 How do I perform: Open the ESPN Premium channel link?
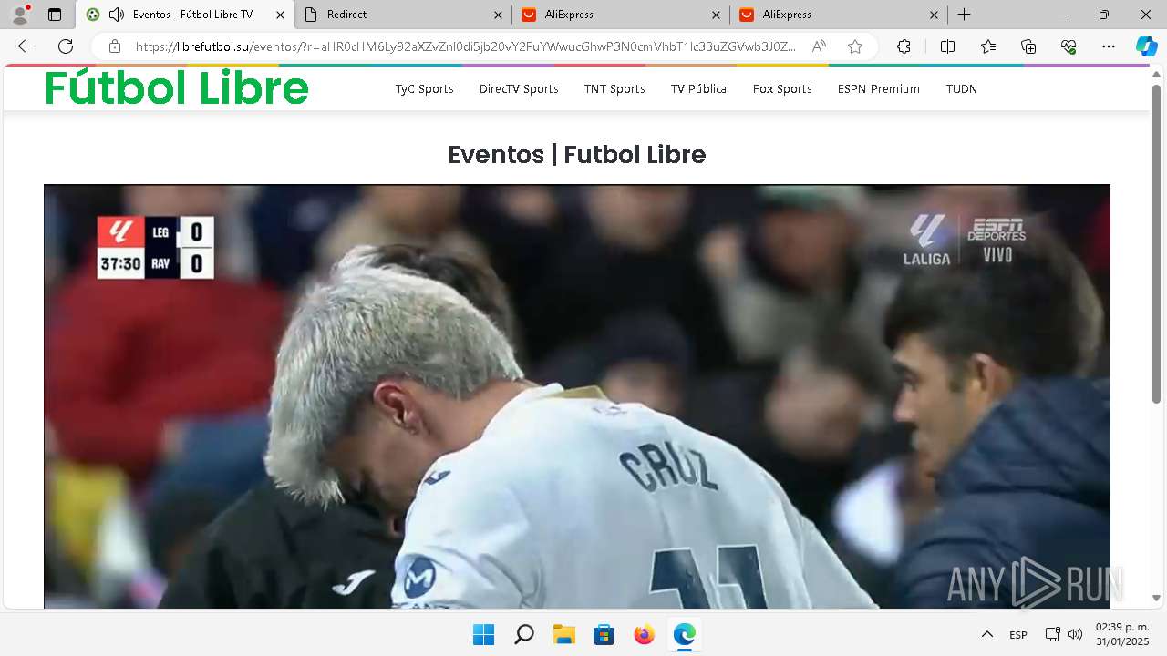tap(879, 88)
